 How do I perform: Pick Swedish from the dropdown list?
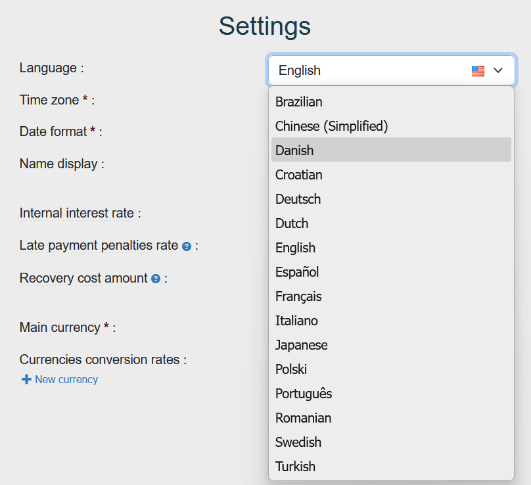pyautogui.click(x=298, y=442)
